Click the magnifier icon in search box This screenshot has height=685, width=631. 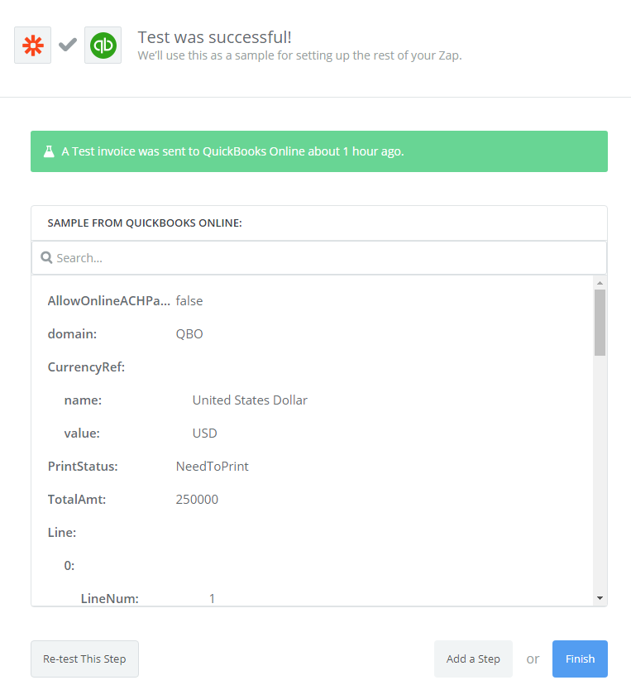(x=47, y=258)
